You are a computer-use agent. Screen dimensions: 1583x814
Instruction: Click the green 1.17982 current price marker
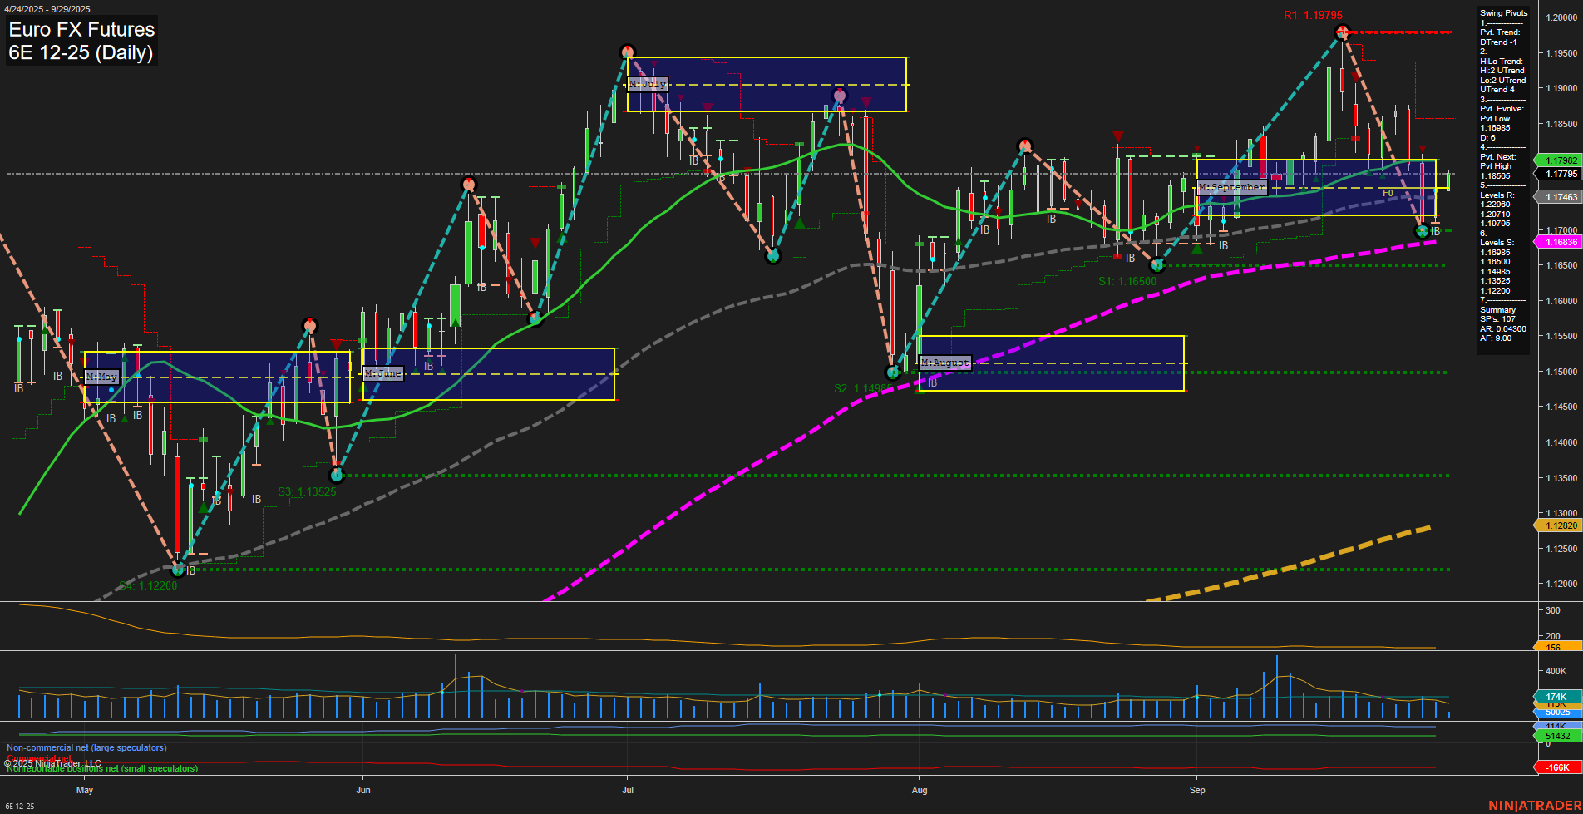click(x=1559, y=160)
